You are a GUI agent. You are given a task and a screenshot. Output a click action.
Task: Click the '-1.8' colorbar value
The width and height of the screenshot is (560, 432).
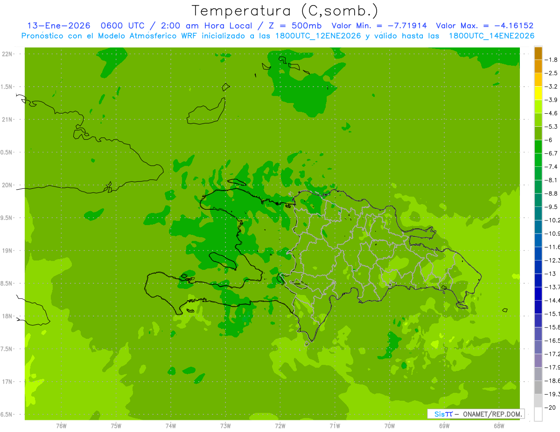pos(552,60)
